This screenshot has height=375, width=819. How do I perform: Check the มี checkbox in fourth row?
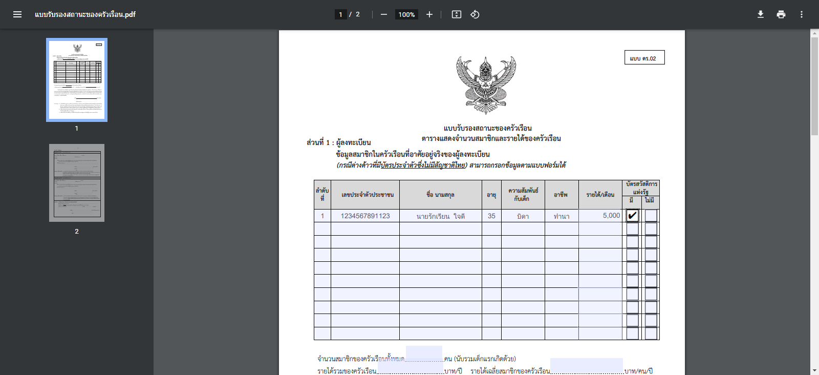pos(633,255)
